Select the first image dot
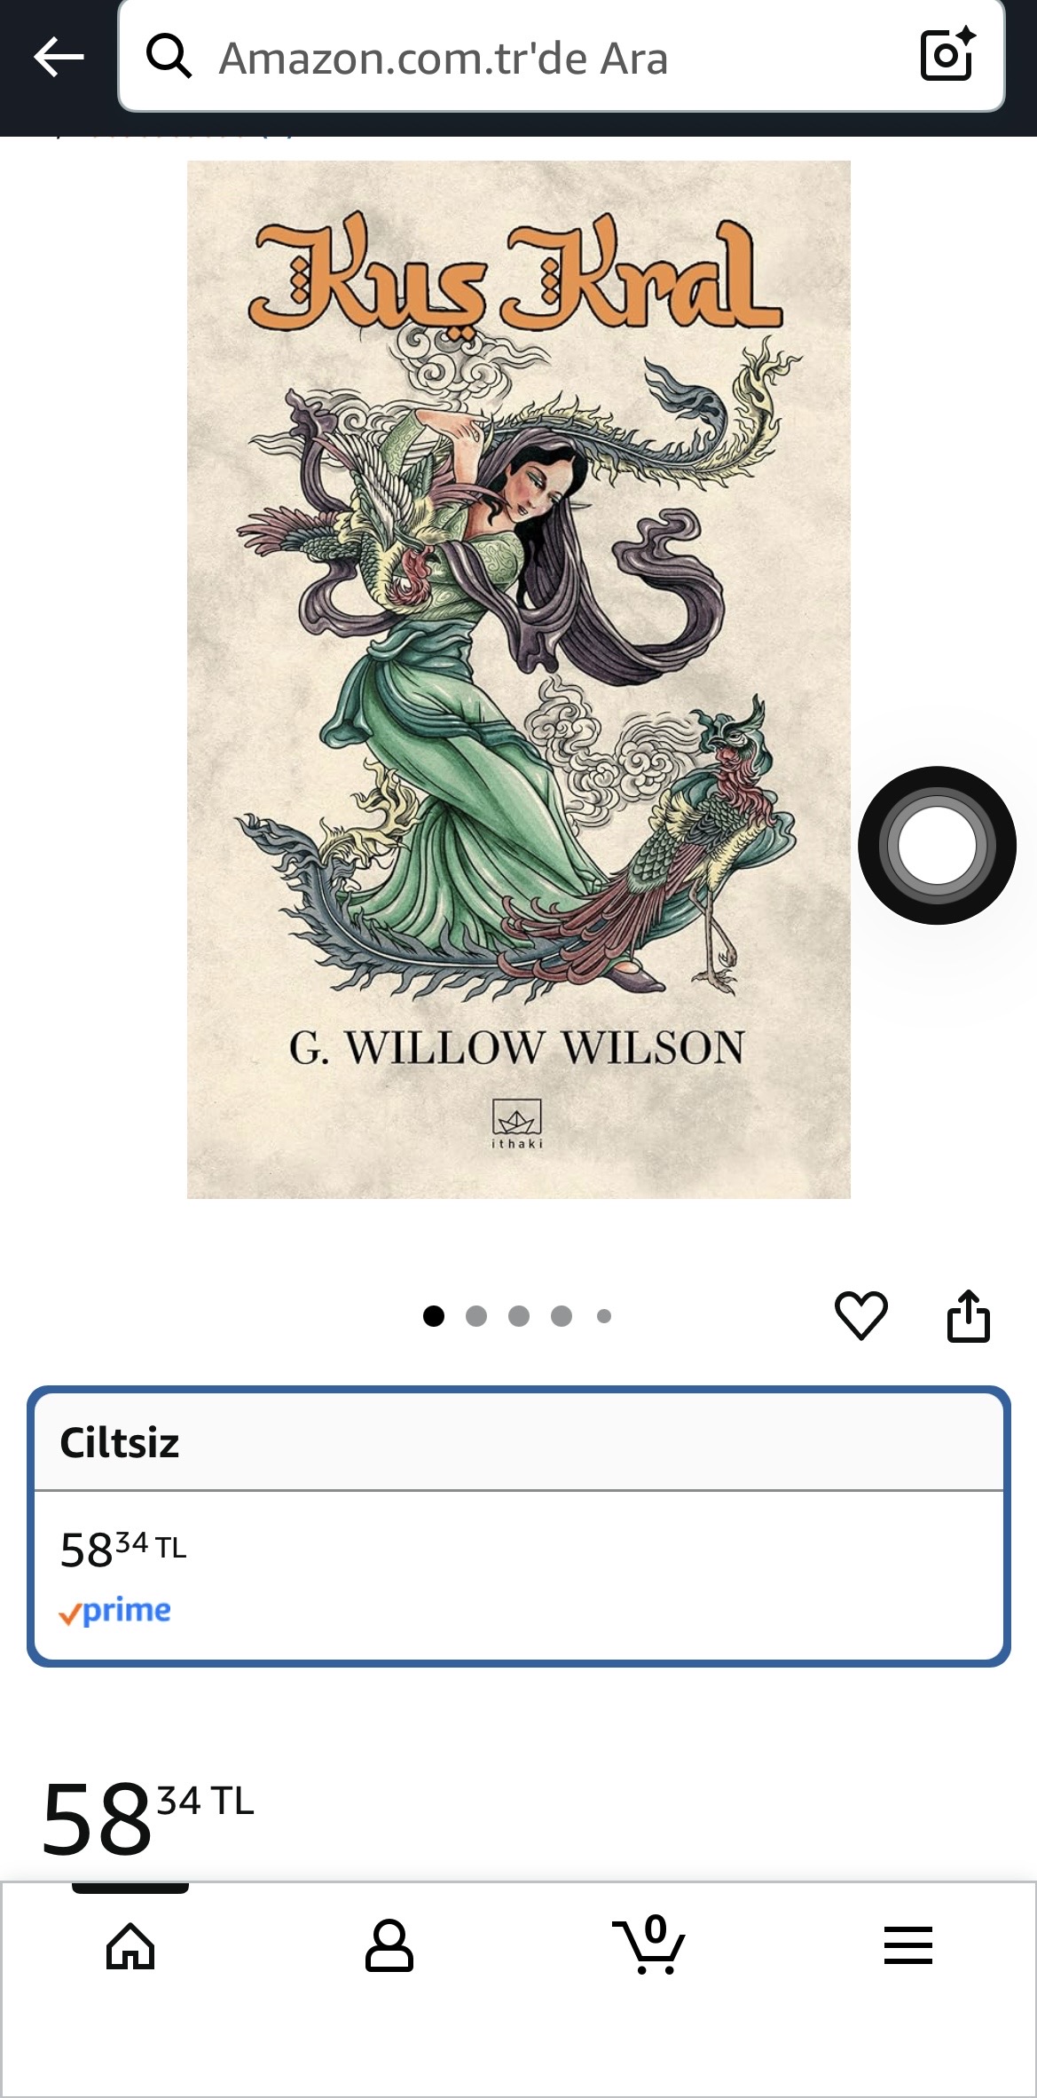Viewport: 1037px width, 2098px height. point(434,1316)
